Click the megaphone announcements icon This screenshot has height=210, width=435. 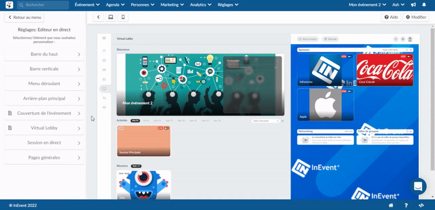[413, 5]
